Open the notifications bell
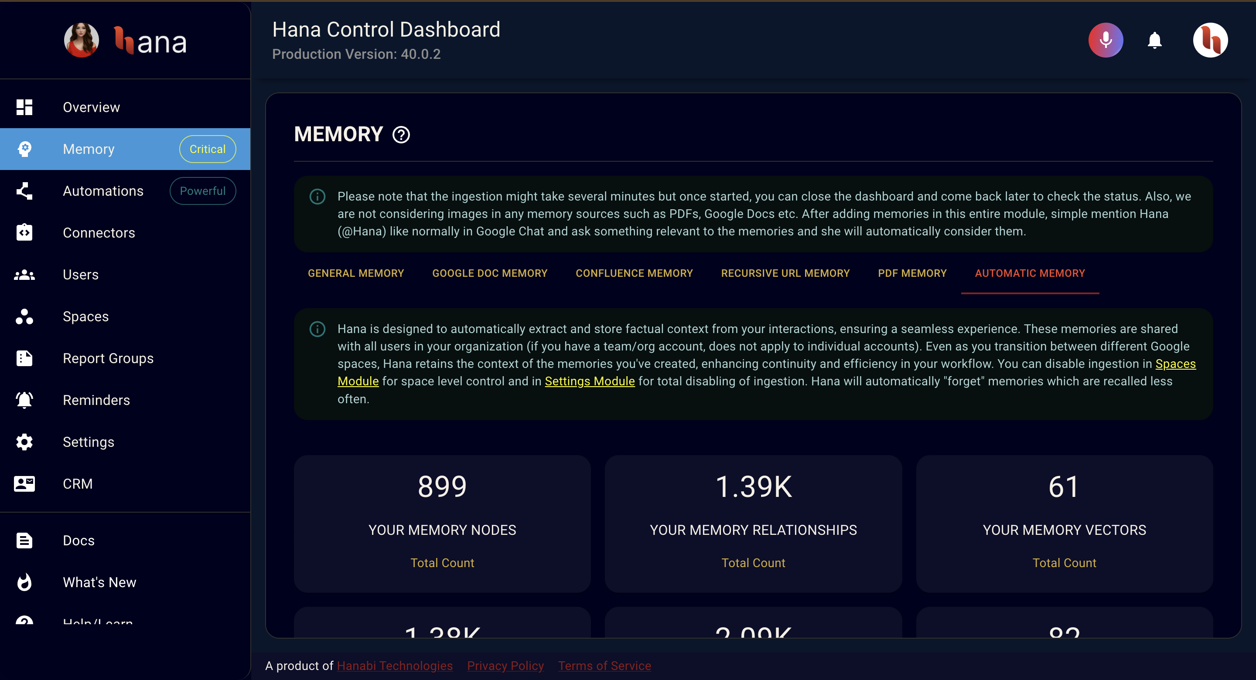 tap(1154, 40)
